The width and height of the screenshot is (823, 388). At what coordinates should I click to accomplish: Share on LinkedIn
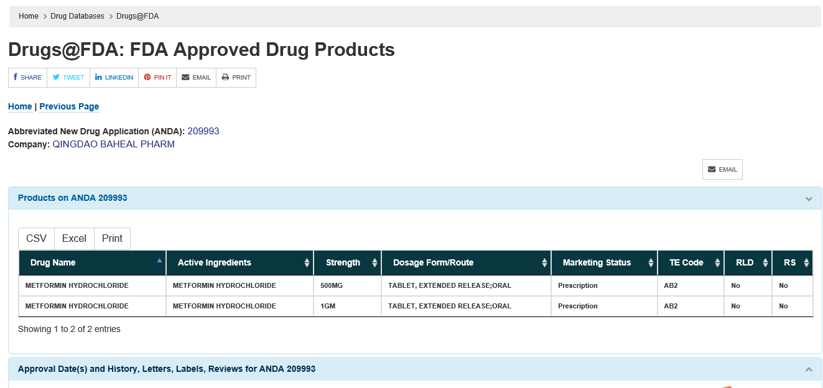[114, 78]
